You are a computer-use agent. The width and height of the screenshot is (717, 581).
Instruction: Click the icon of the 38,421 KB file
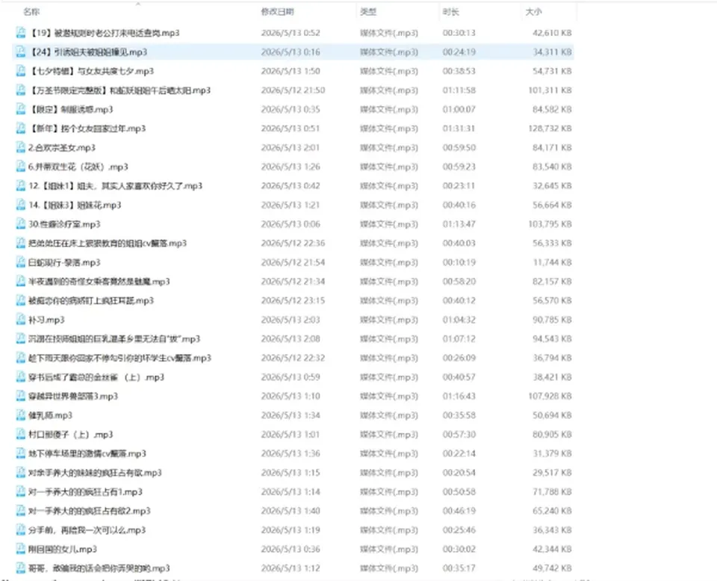point(21,377)
